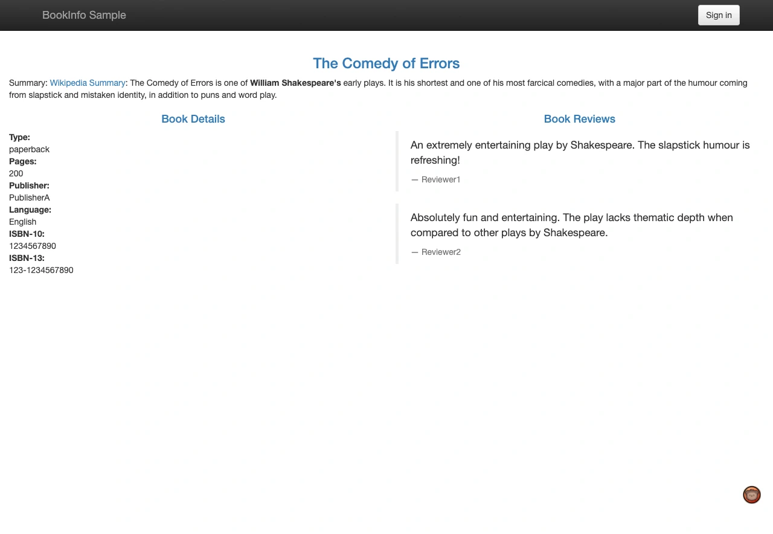Click the Book Reviews heading
This screenshot has width=773, height=534.
[580, 119]
